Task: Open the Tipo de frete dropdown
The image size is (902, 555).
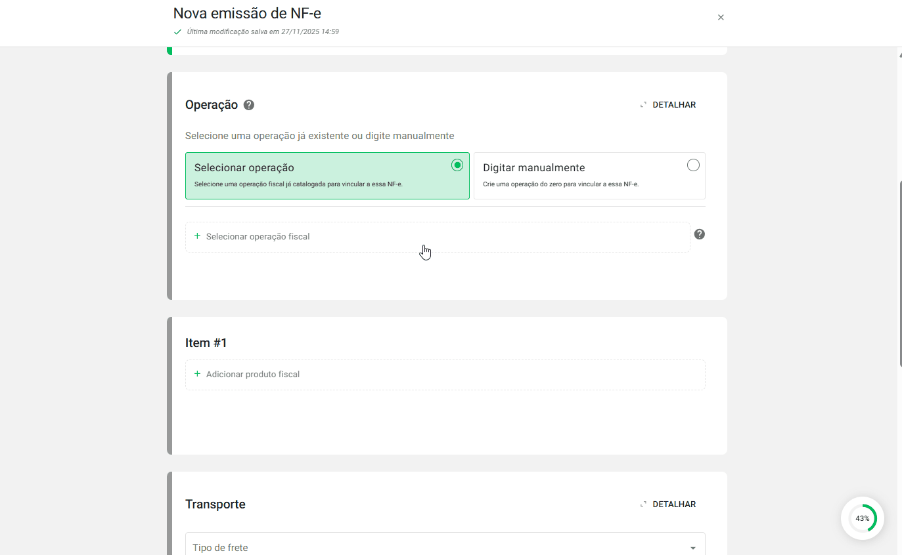Action: point(445,547)
